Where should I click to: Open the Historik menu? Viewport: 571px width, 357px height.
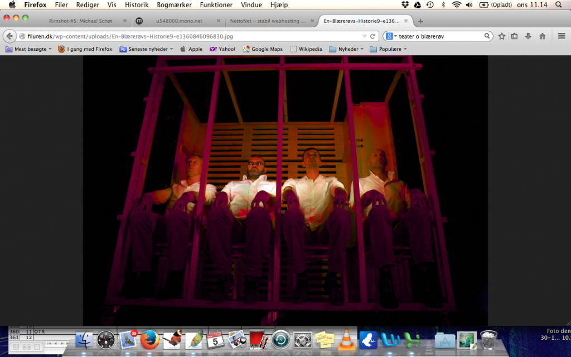click(137, 4)
